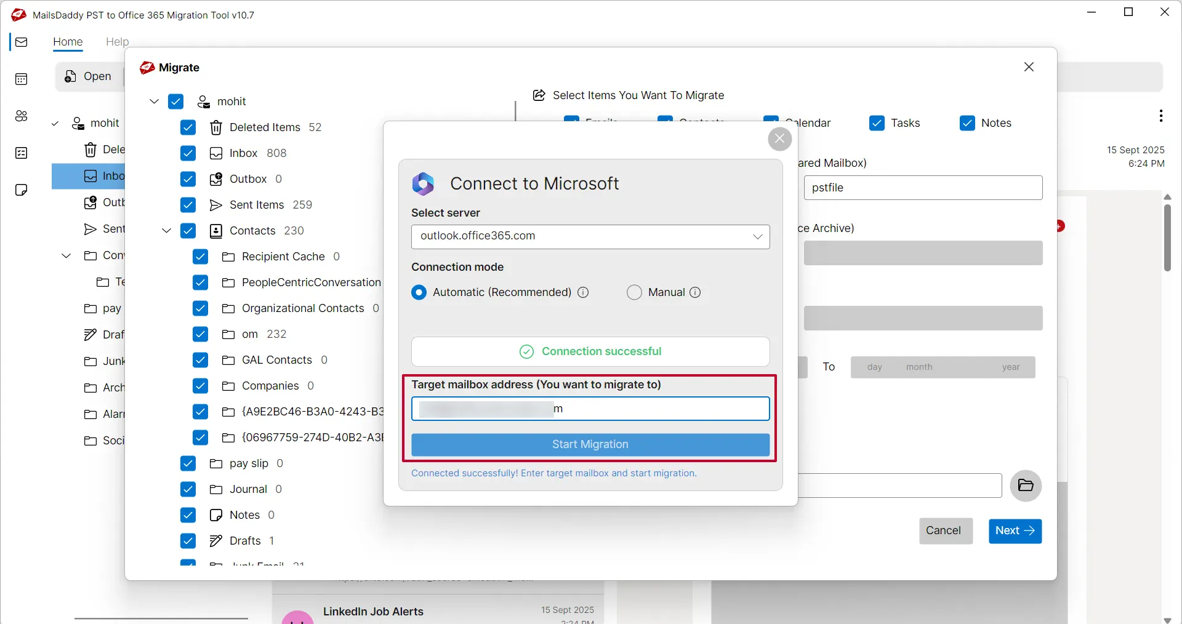Toggle the Notes item type checkbox
This screenshot has width=1182, height=624.
point(968,123)
